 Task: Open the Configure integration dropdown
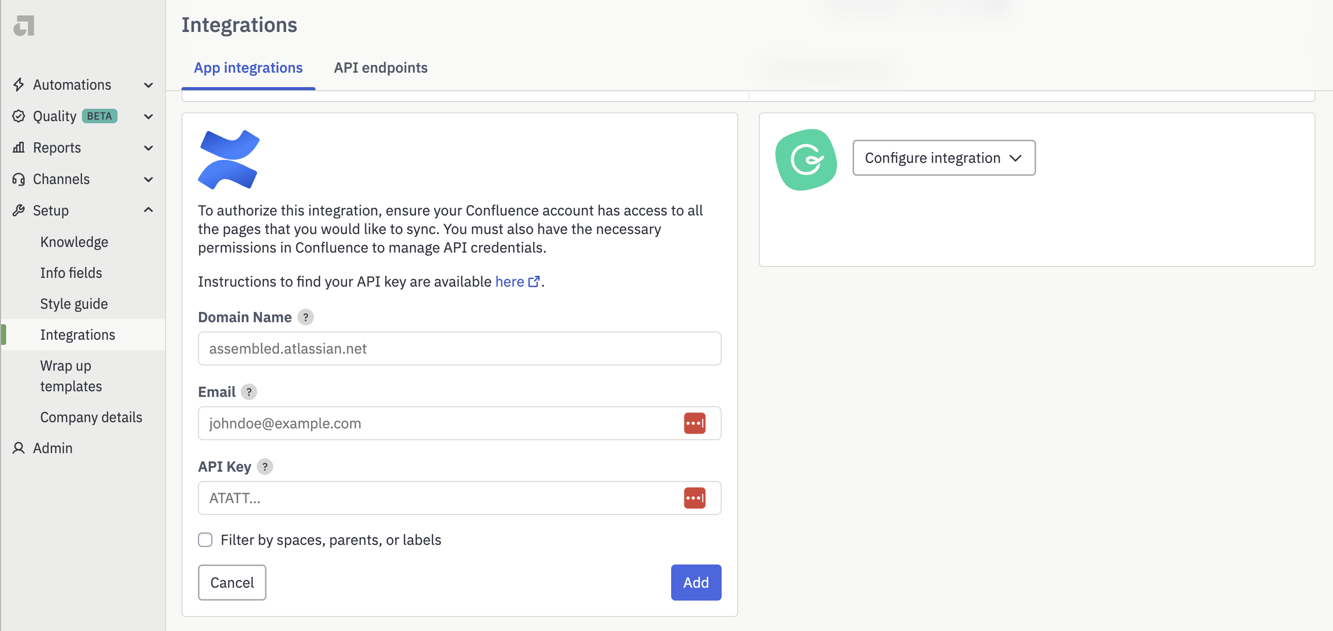[944, 157]
